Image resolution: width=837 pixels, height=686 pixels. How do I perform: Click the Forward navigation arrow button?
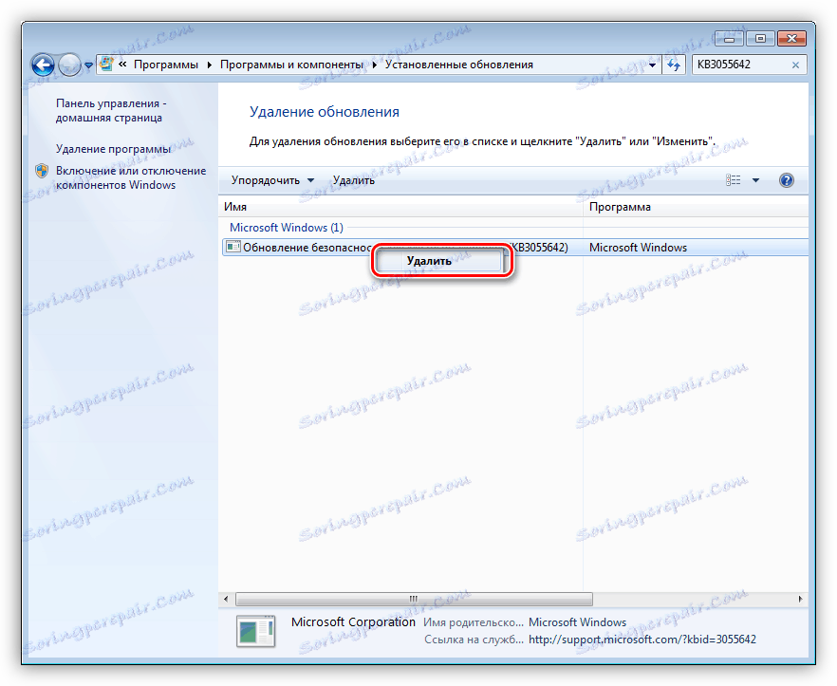pyautogui.click(x=69, y=65)
